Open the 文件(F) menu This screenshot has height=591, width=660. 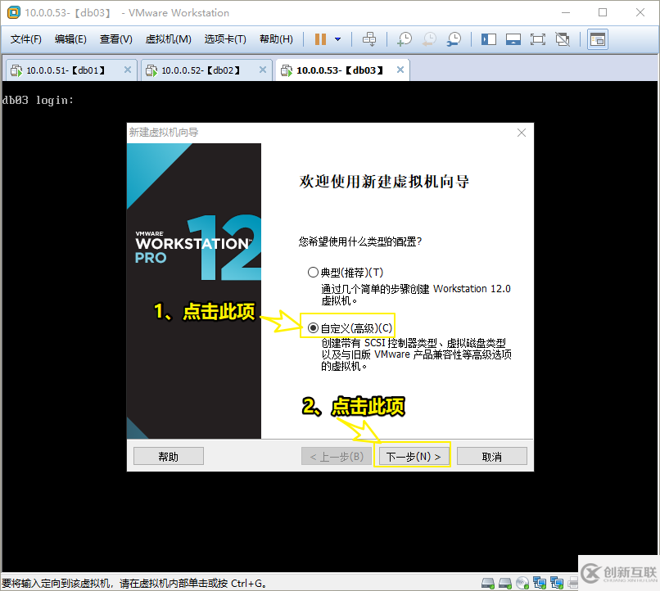(26, 39)
